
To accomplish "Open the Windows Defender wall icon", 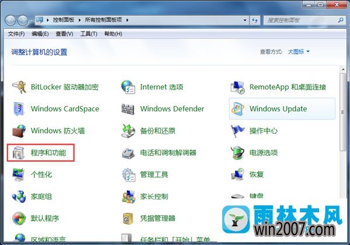I will 128,109.
